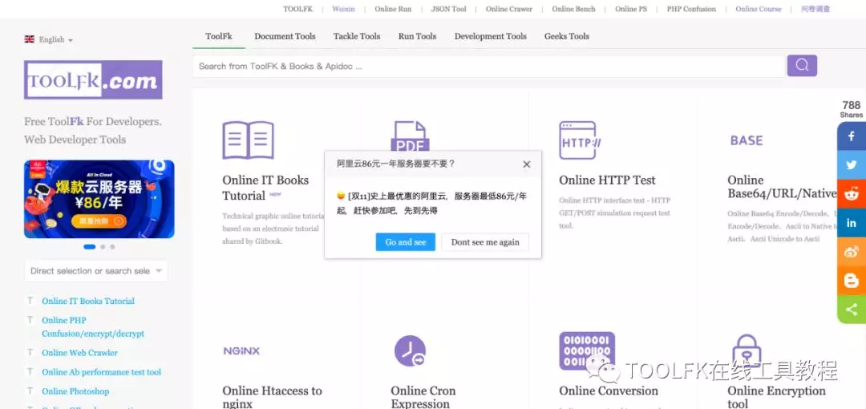The width and height of the screenshot is (866, 409).
Task: Click the 788 Shares counter
Action: (851, 109)
